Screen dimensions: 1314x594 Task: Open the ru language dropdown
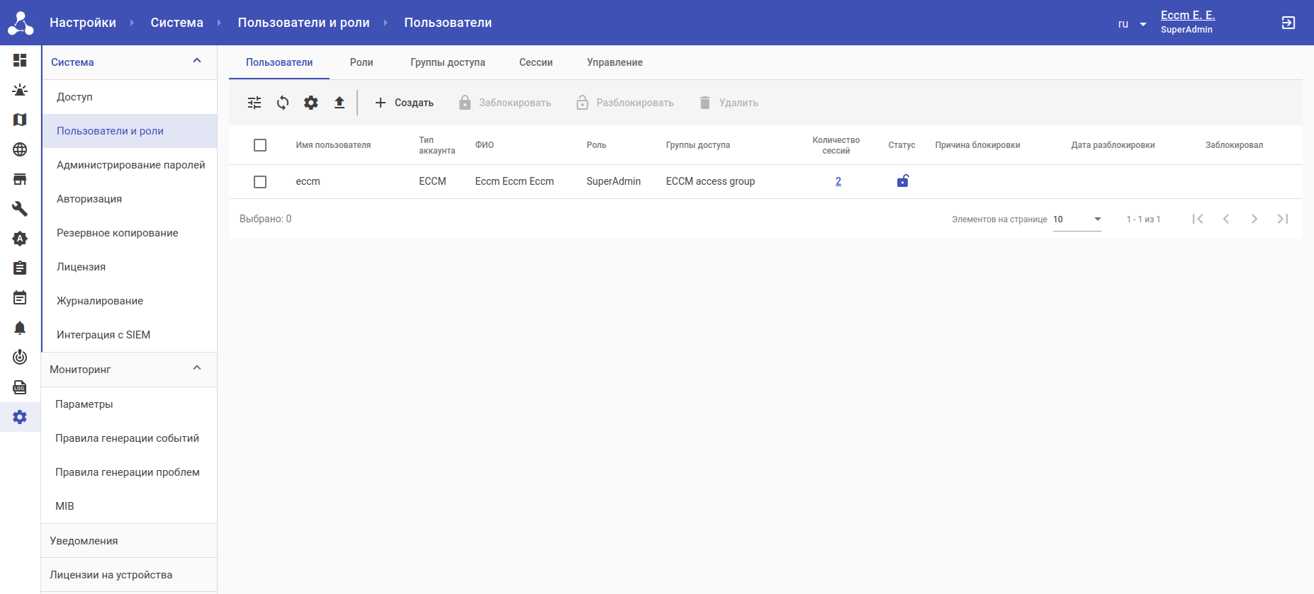pos(1132,24)
